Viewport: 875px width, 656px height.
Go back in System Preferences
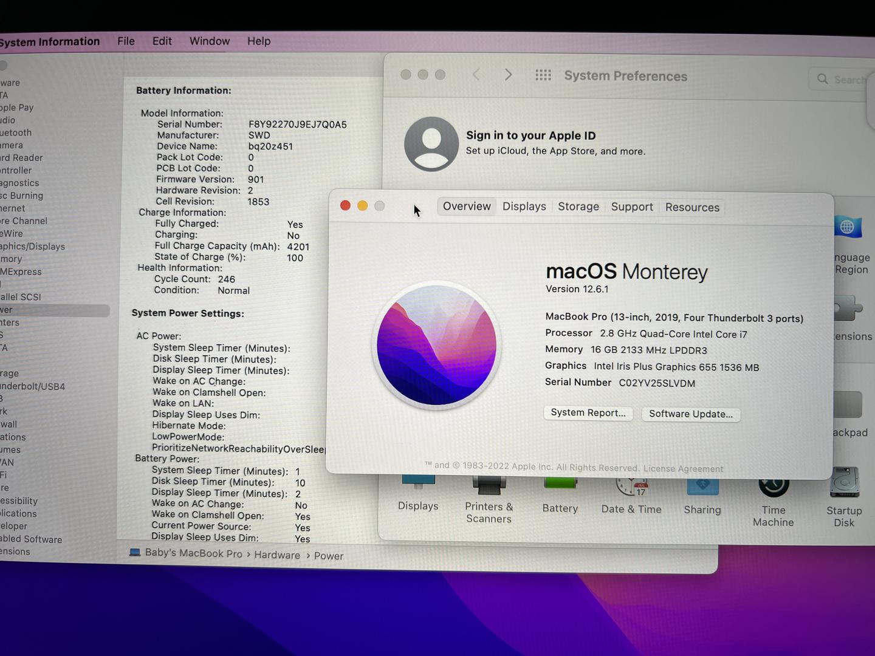click(x=476, y=75)
